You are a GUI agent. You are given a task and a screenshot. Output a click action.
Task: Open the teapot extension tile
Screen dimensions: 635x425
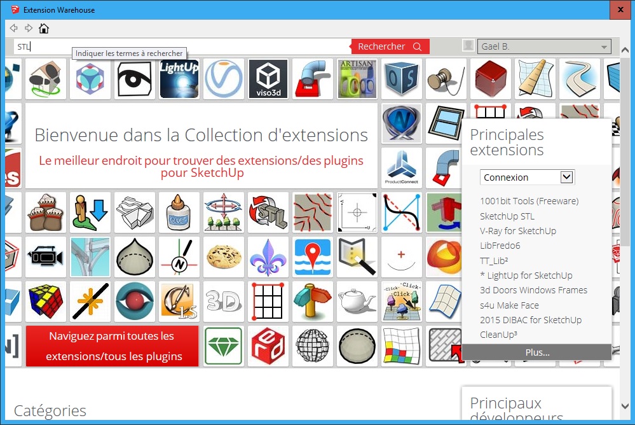(x=357, y=302)
